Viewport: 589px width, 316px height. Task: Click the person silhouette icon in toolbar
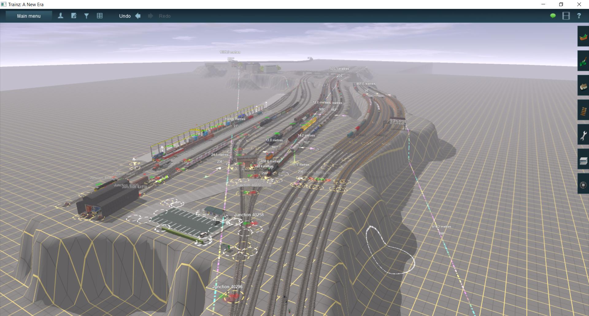(x=60, y=16)
